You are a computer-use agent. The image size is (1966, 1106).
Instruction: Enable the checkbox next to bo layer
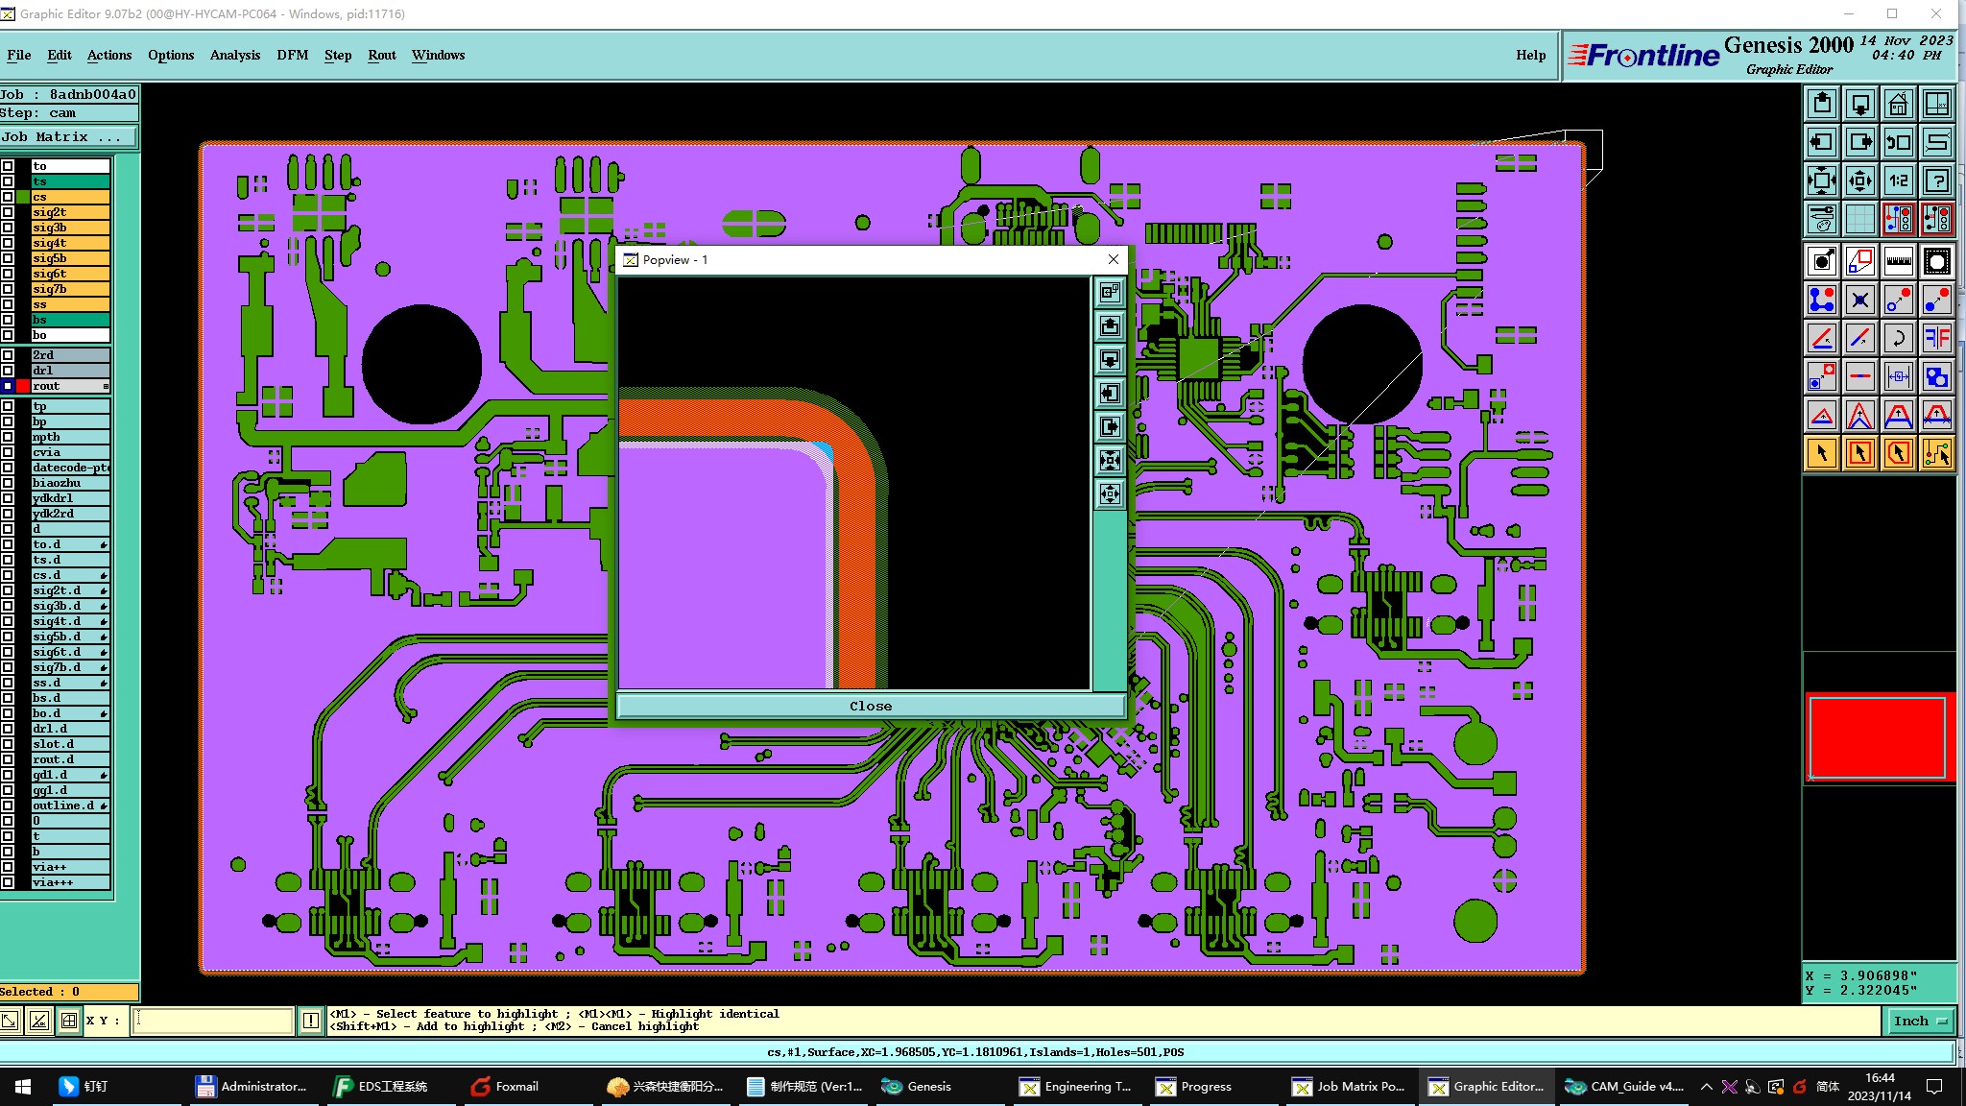point(8,335)
